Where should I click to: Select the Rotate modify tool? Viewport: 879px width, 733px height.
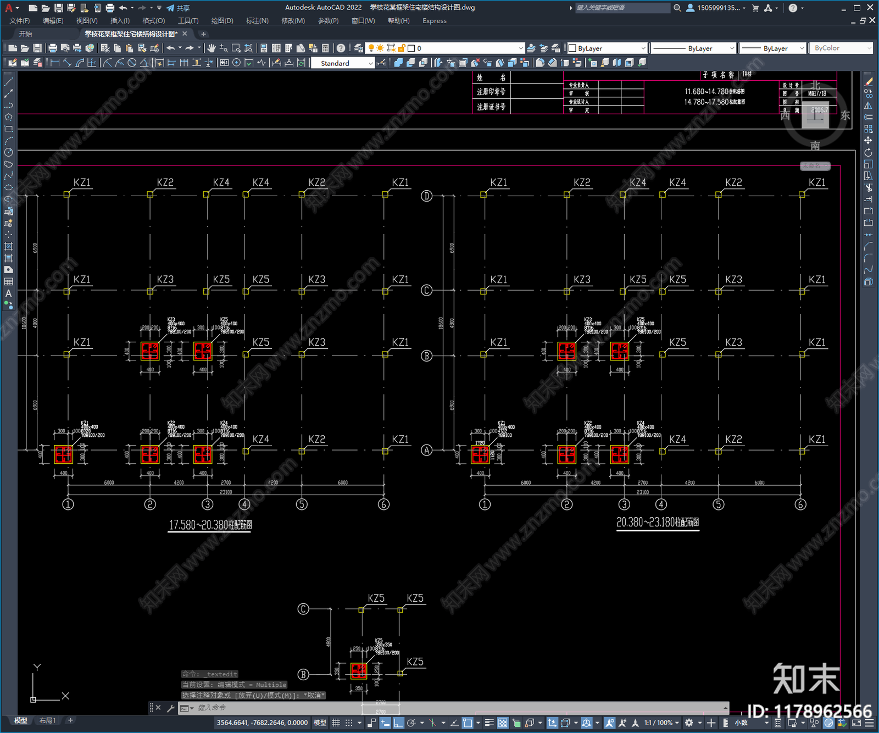[x=868, y=152]
